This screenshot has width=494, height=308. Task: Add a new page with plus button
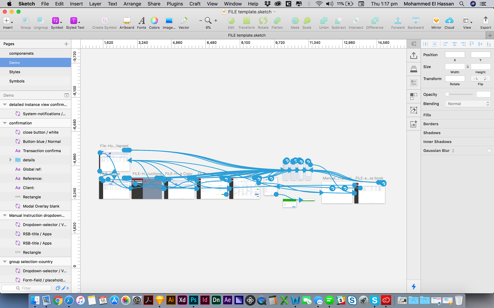point(66,44)
